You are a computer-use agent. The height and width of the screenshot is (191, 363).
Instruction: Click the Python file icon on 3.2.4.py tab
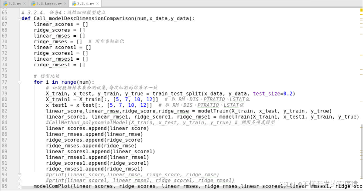[x=74, y=3]
